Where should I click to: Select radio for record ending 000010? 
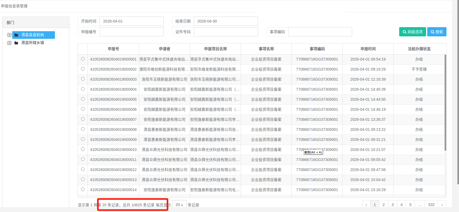click(83, 149)
